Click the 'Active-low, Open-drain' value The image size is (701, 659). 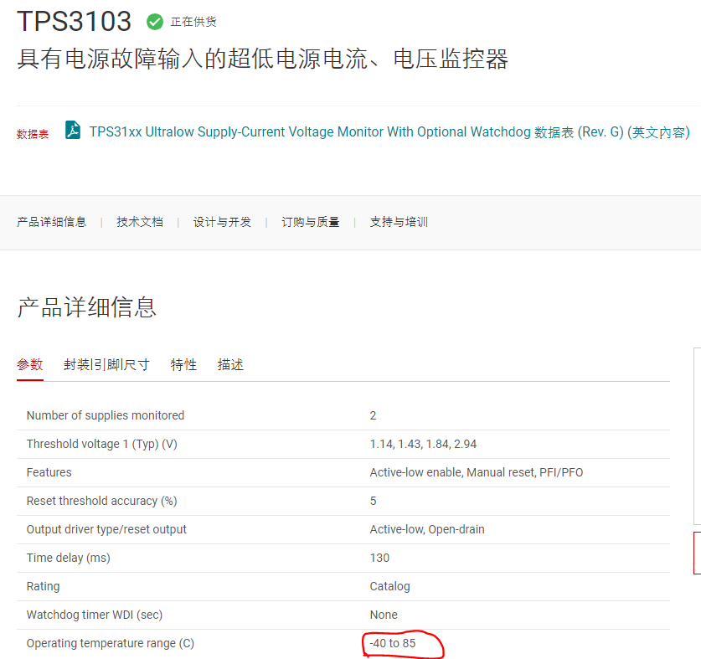click(x=427, y=529)
